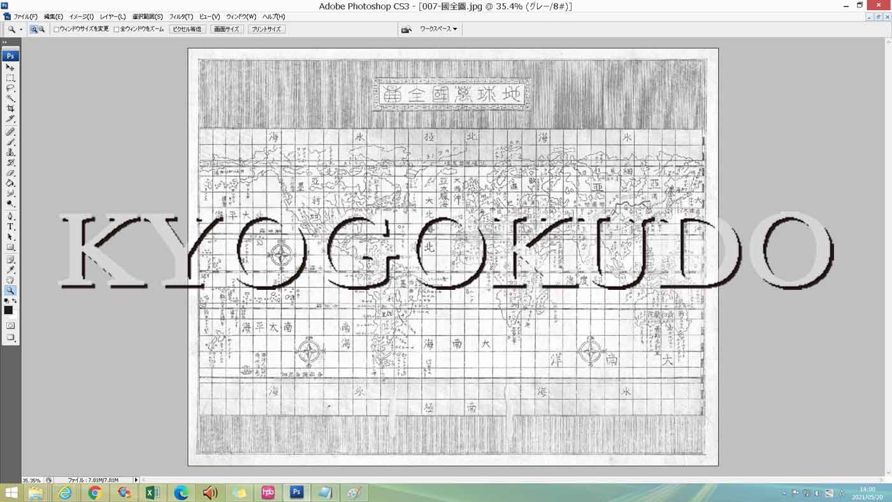Screen dimensions: 892x502
Task: Select the Rectangle shape tool
Action: point(10,247)
